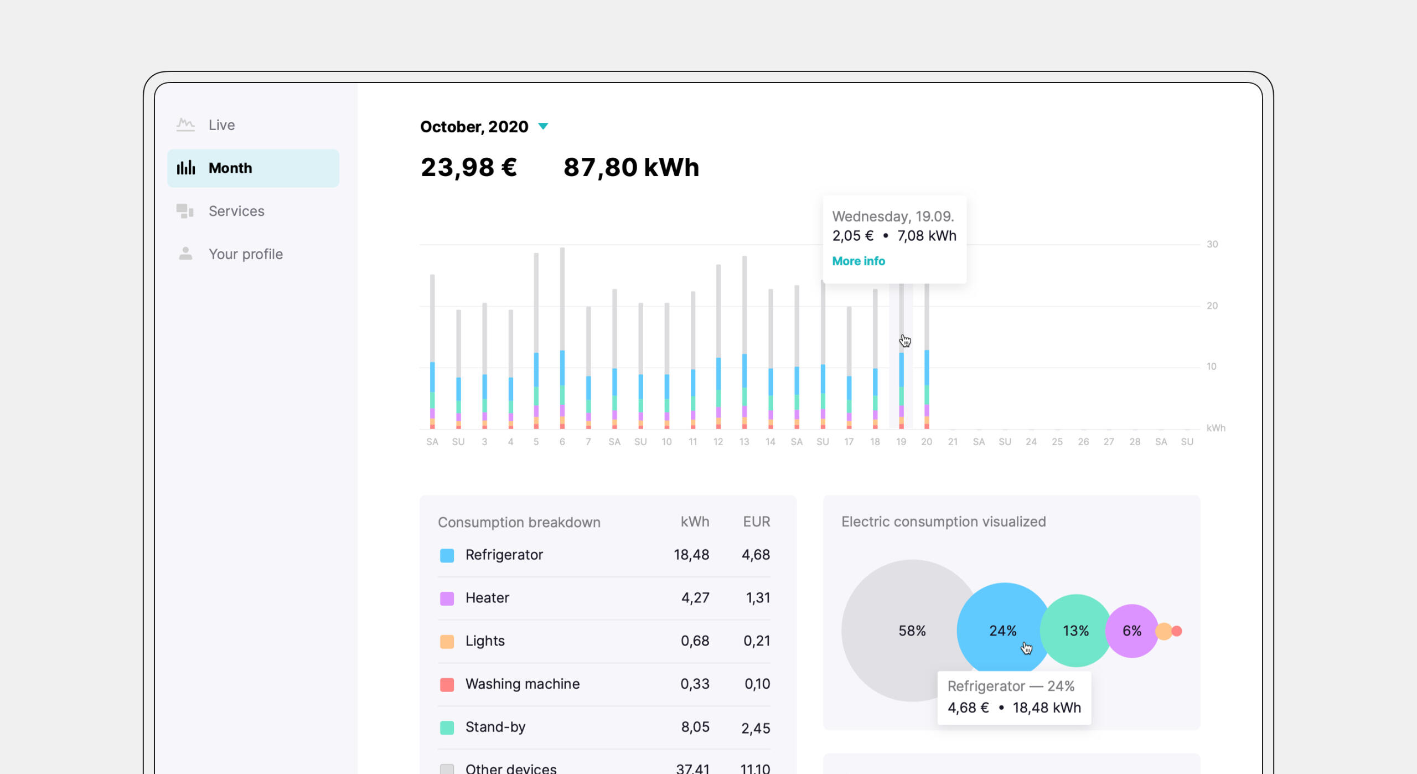Open the October, 2020 month dropdown arrow
The height and width of the screenshot is (774, 1417).
pyautogui.click(x=543, y=126)
